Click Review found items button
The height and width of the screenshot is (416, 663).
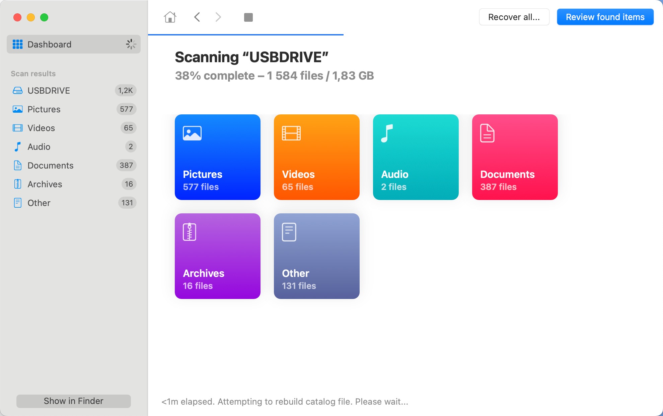[605, 17]
